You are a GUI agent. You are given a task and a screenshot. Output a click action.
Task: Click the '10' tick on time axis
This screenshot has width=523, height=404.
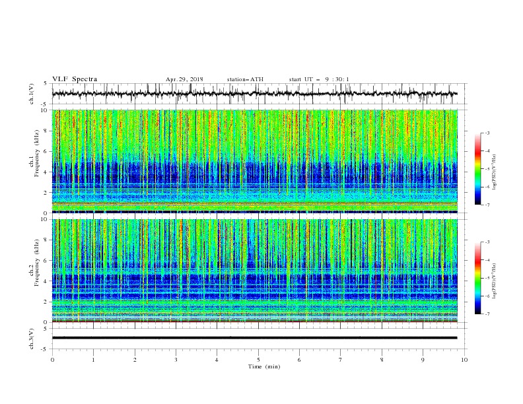(x=464, y=360)
